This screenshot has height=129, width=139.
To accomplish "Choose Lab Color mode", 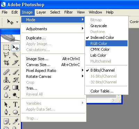I will (106, 55).
